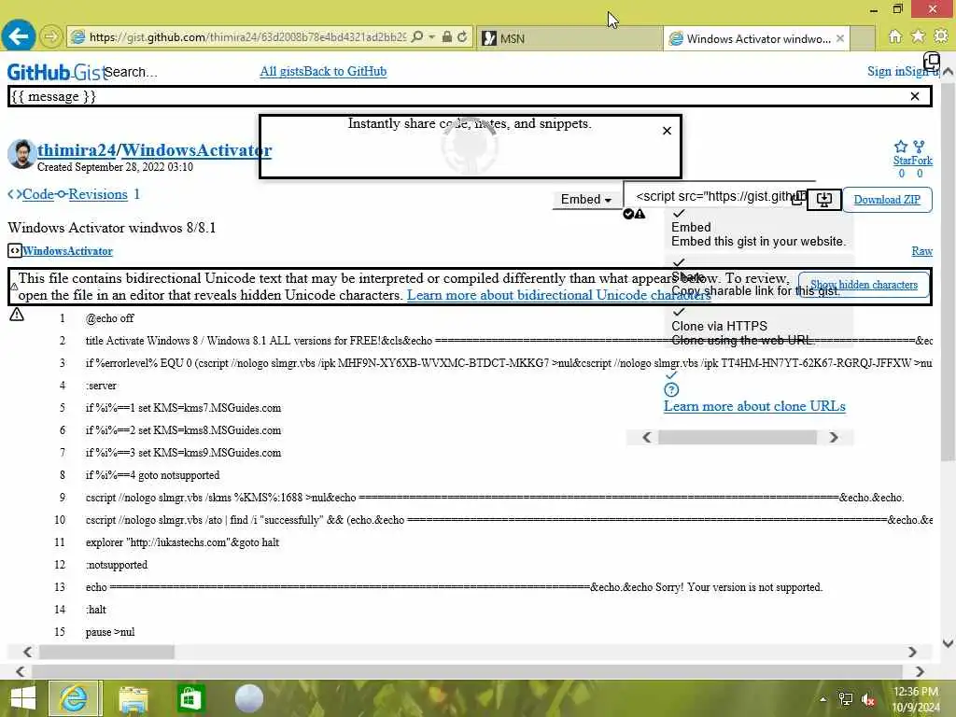This screenshot has width=956, height=717.
Task: Click page vertical scrollbar down arrow
Action: (x=949, y=642)
